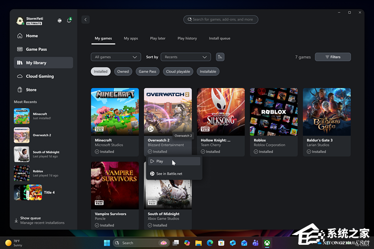Toggle the Cloud playable filter chip
The height and width of the screenshot is (249, 374).
[178, 71]
